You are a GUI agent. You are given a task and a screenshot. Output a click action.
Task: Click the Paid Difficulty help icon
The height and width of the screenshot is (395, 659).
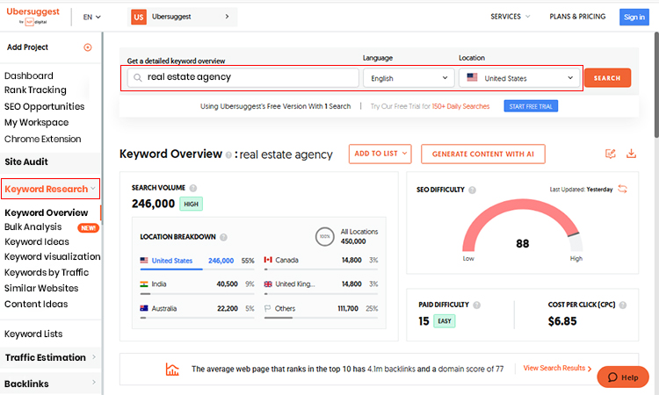coord(476,305)
